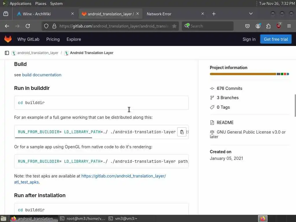This screenshot has height=222, width=296.
Task: Open the Pricing page link
Action: click(53, 39)
